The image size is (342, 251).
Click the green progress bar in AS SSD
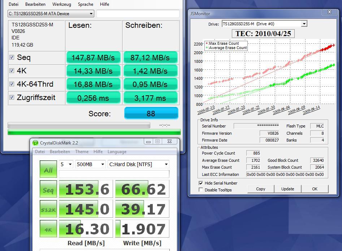point(94,132)
